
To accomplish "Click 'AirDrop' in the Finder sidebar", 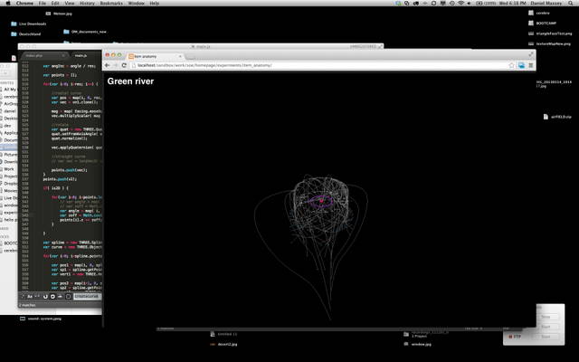I will pyautogui.click(x=10, y=104).
